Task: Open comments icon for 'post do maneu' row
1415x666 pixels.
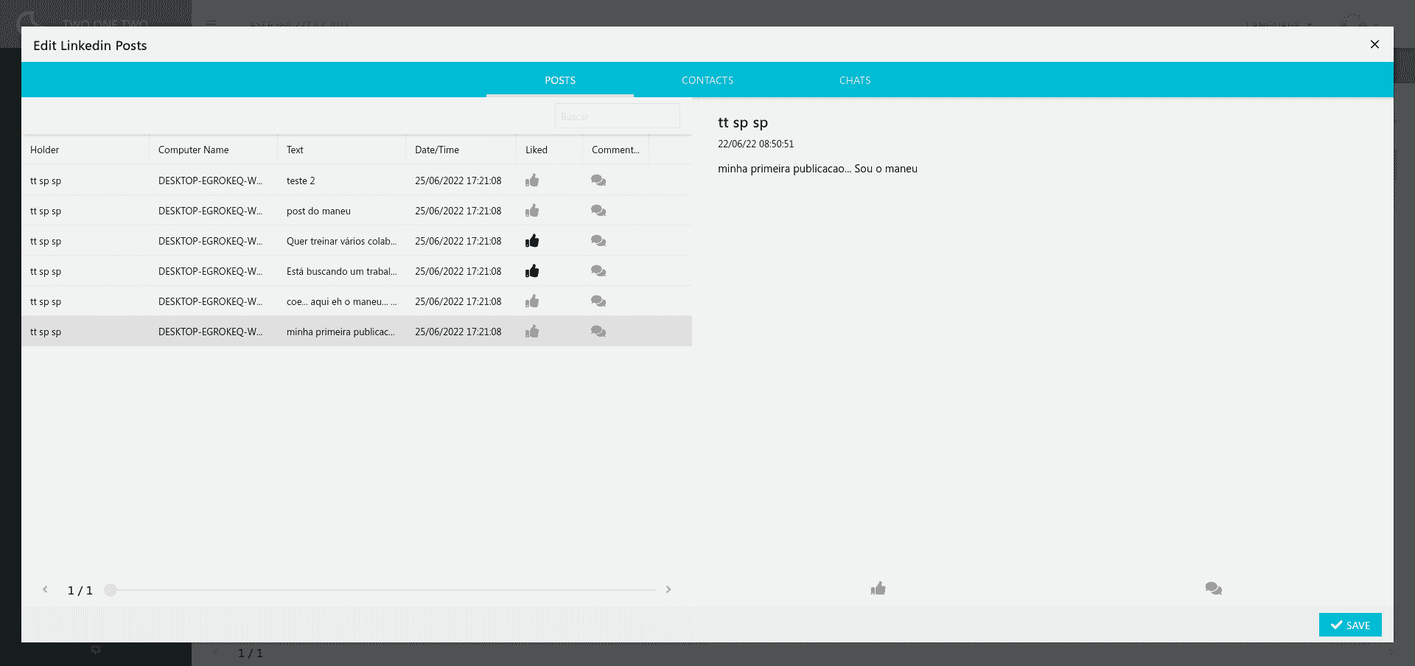Action: 598,211
